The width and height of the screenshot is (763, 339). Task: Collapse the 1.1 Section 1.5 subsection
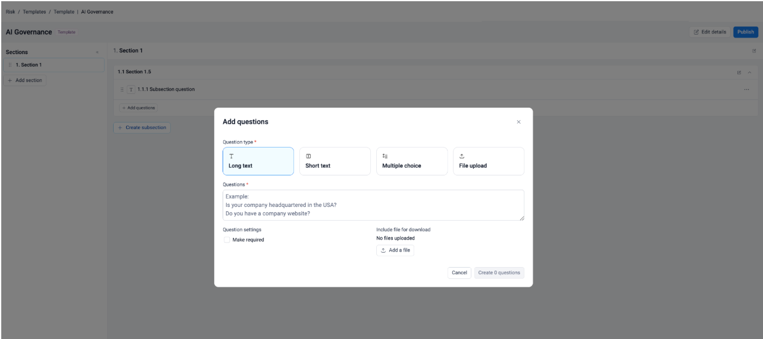pos(749,73)
